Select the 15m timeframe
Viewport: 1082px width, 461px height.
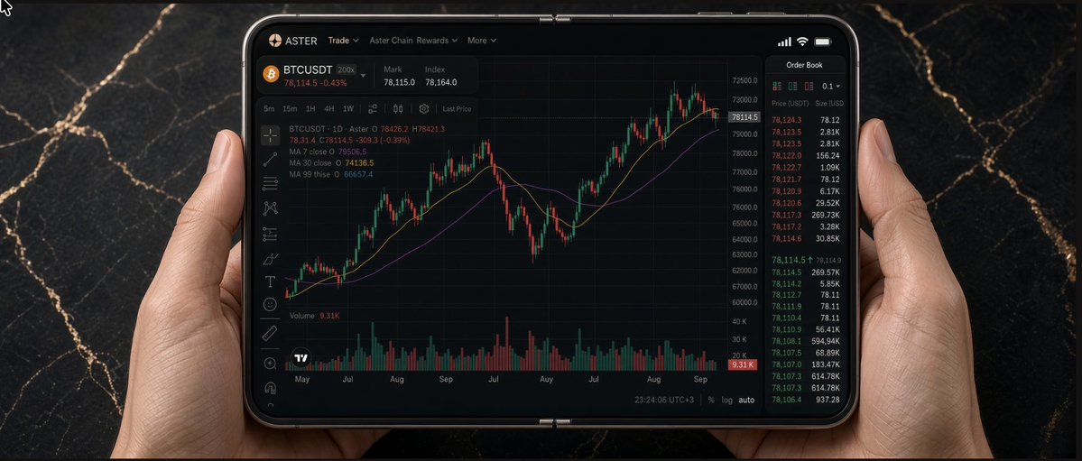pos(290,109)
